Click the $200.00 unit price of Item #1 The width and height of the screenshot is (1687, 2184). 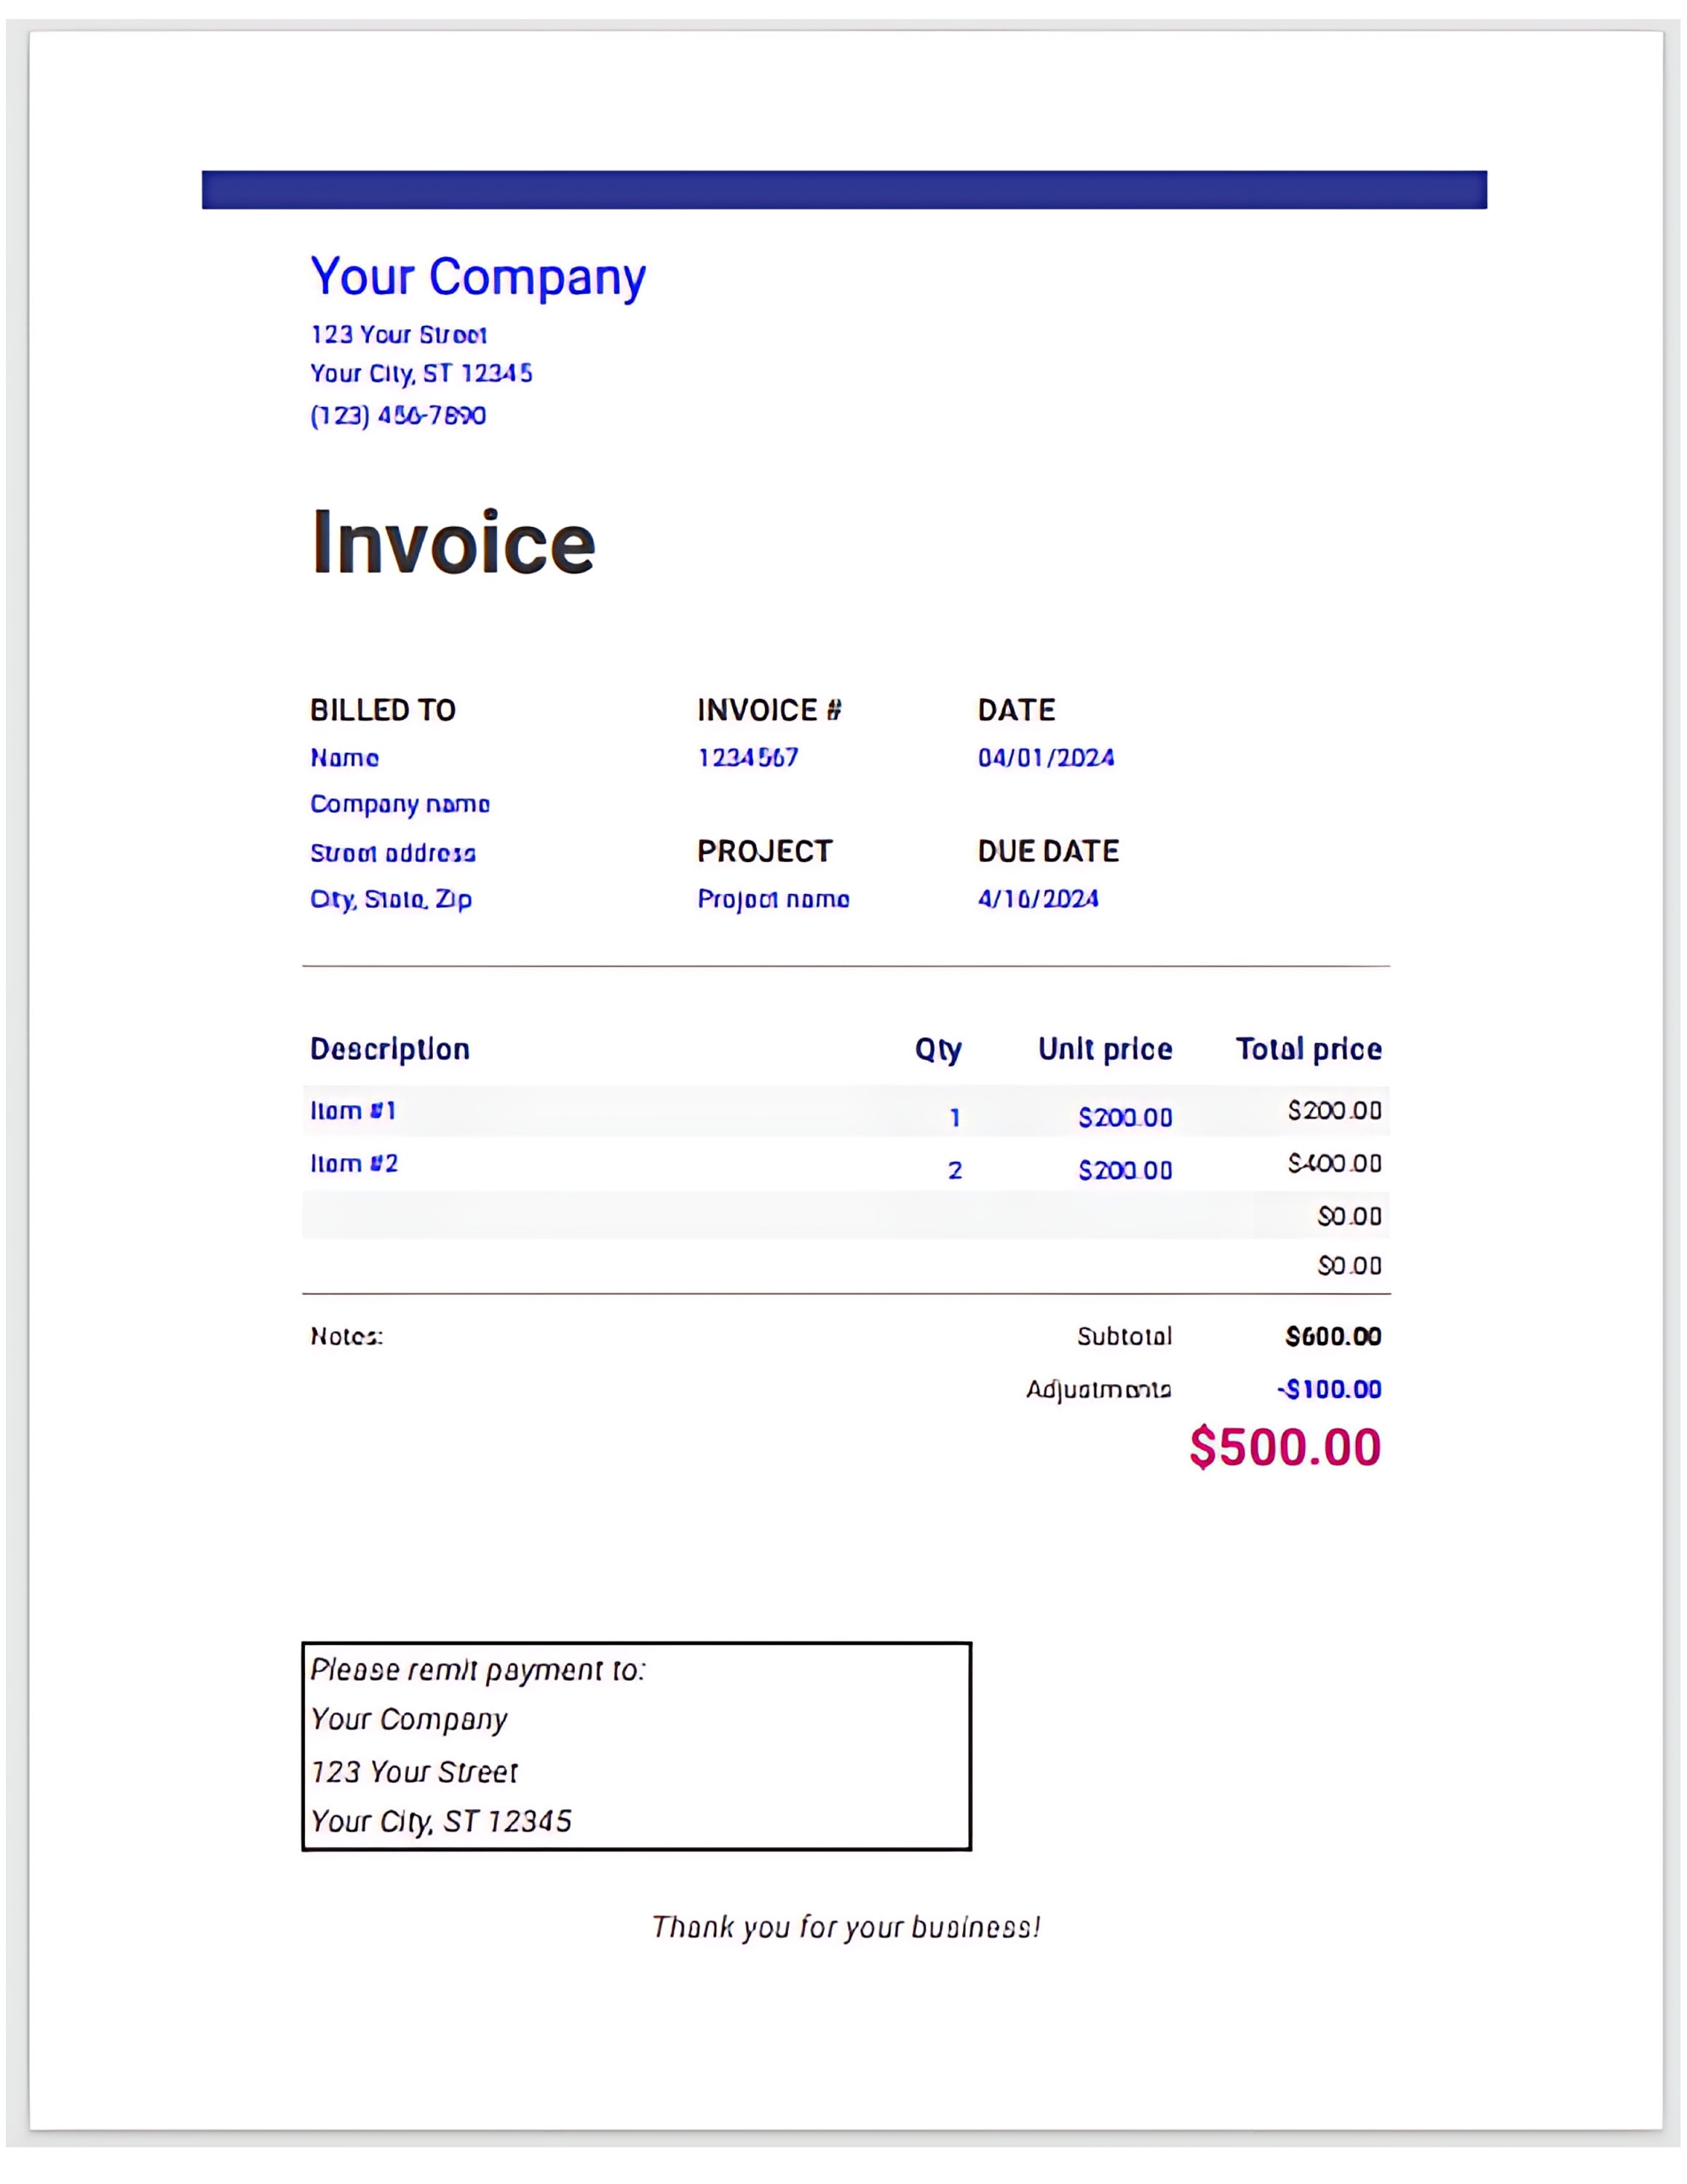(1125, 1118)
